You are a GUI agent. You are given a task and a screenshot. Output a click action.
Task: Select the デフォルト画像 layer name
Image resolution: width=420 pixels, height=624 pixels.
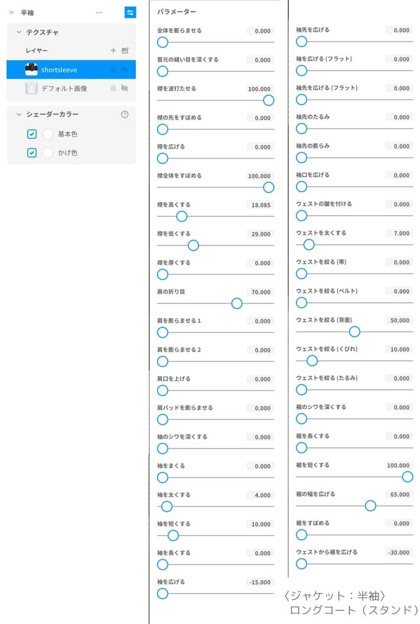(64, 88)
